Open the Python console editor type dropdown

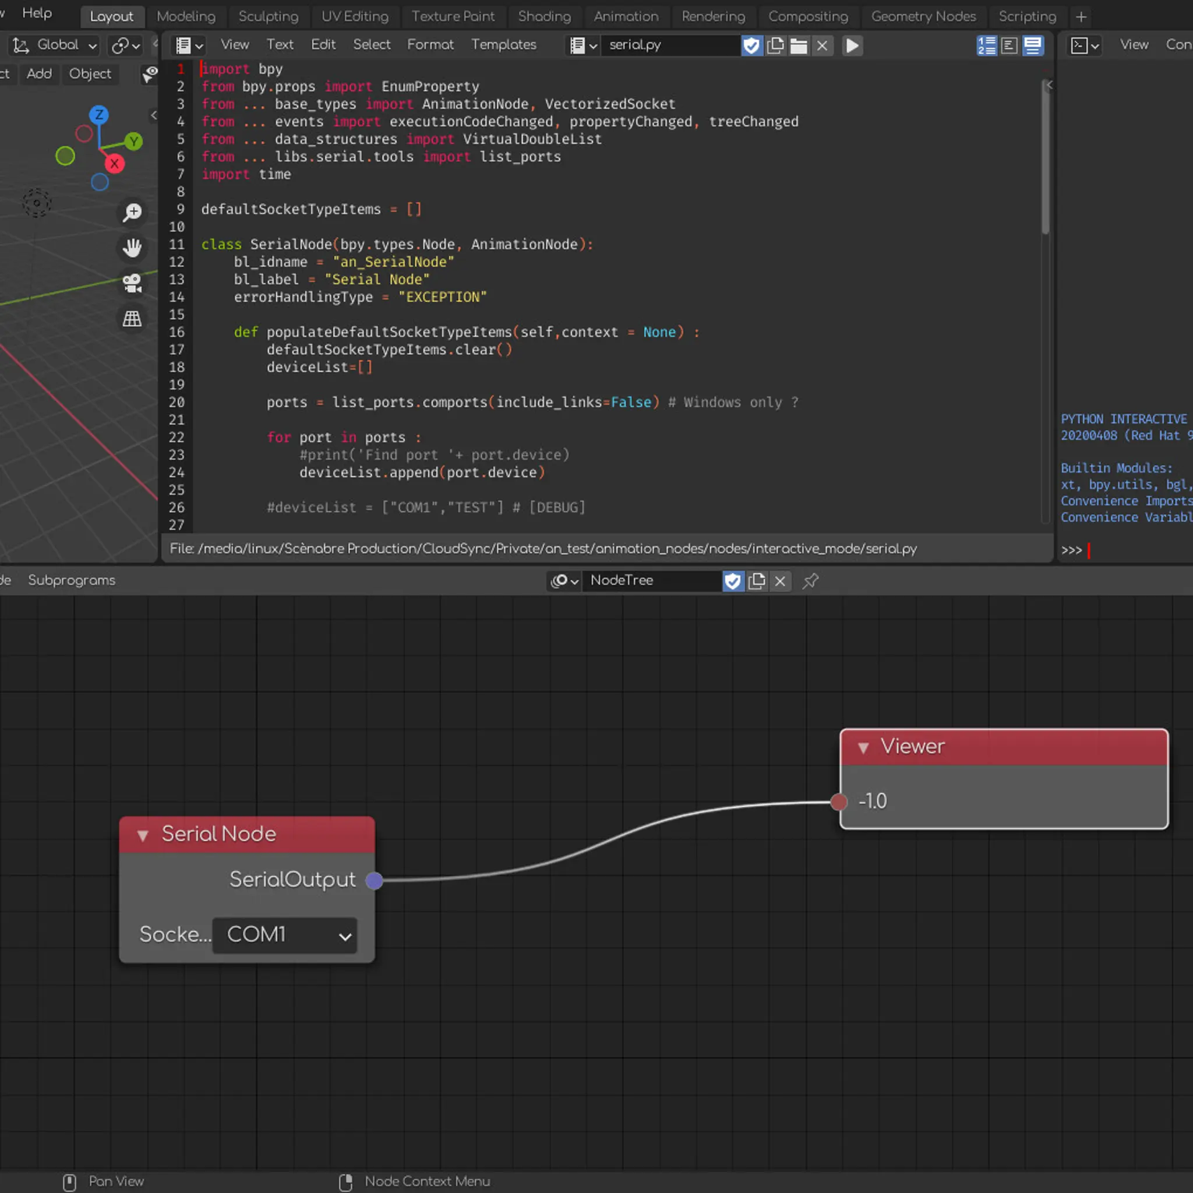tap(1085, 45)
